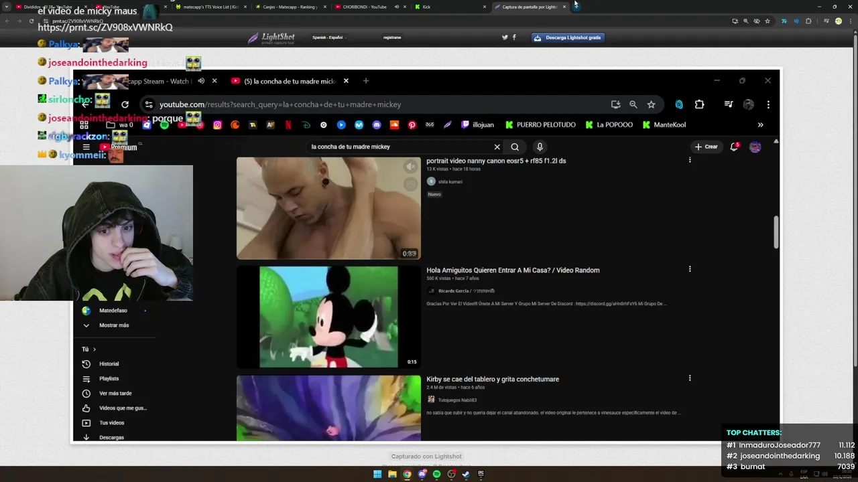Screen dimensions: 858x482
Task: Click the SoundCloud bookmark icon
Action: [394, 125]
